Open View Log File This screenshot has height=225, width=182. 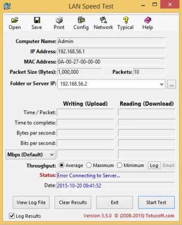(31, 202)
